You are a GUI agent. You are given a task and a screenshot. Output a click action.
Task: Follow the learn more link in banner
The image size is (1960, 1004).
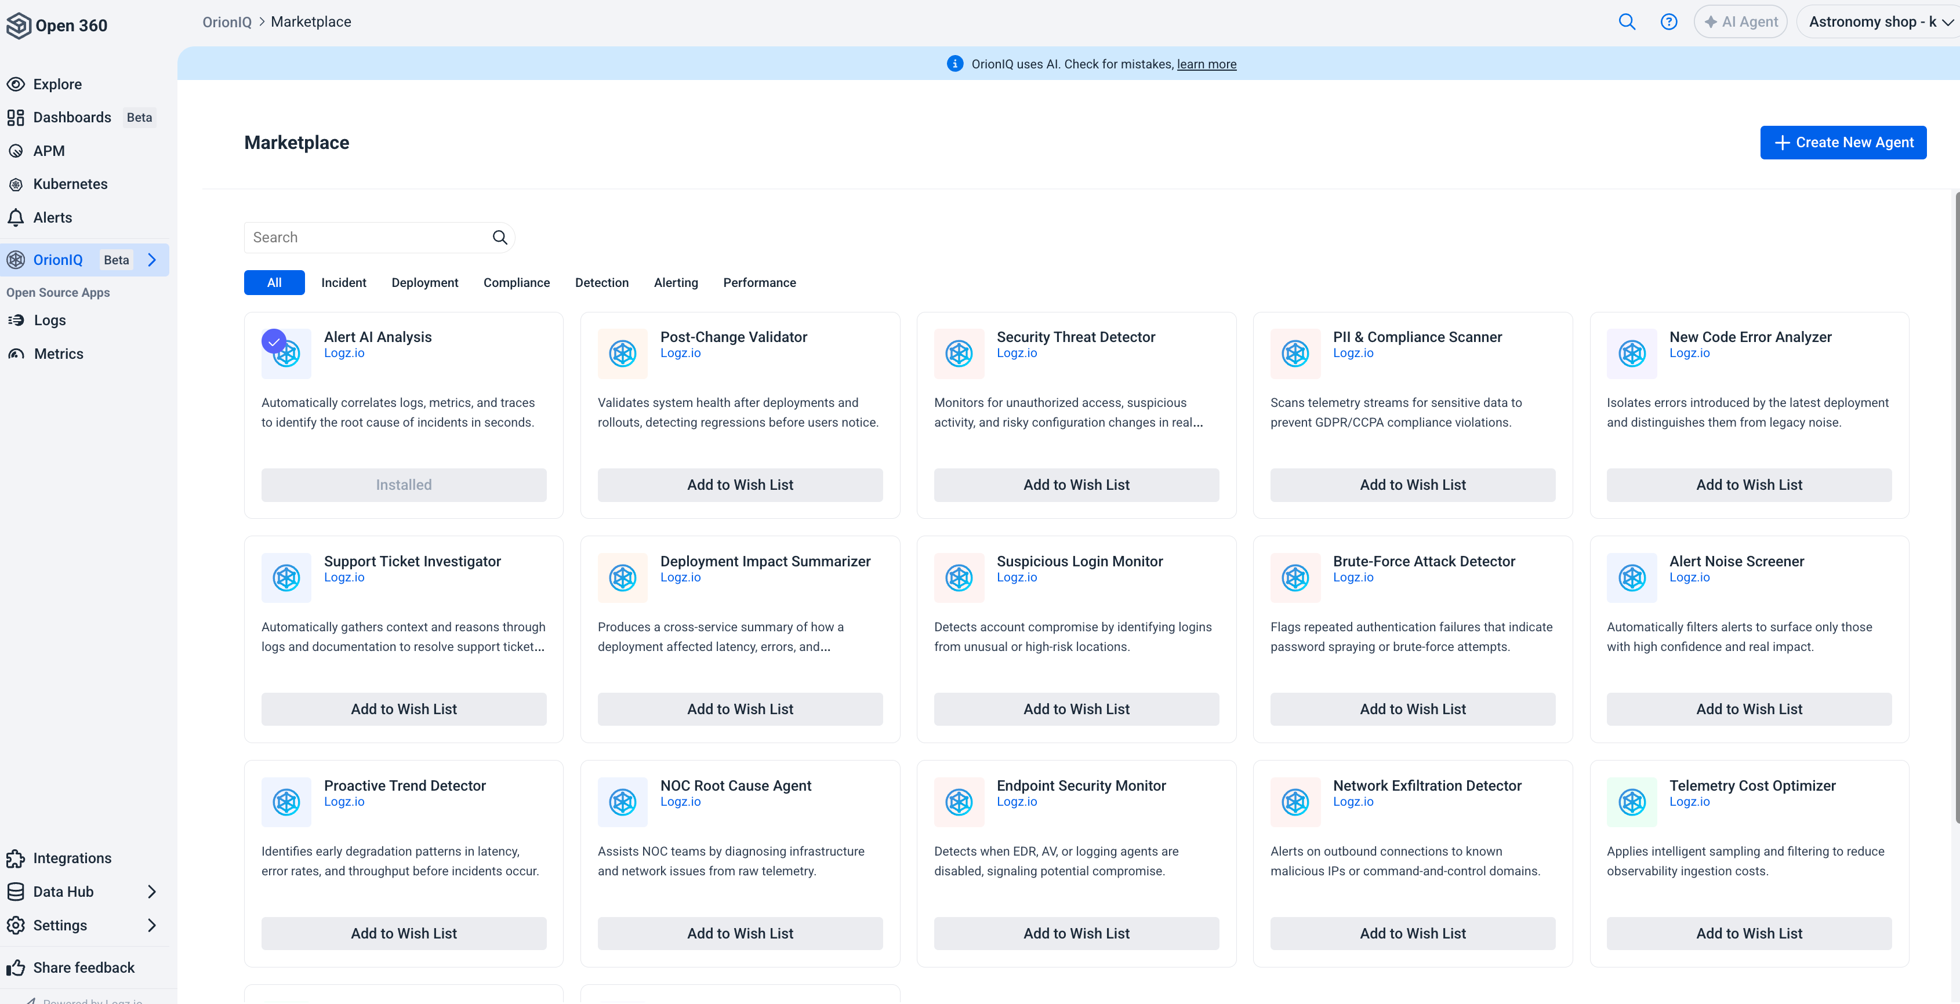1206,64
